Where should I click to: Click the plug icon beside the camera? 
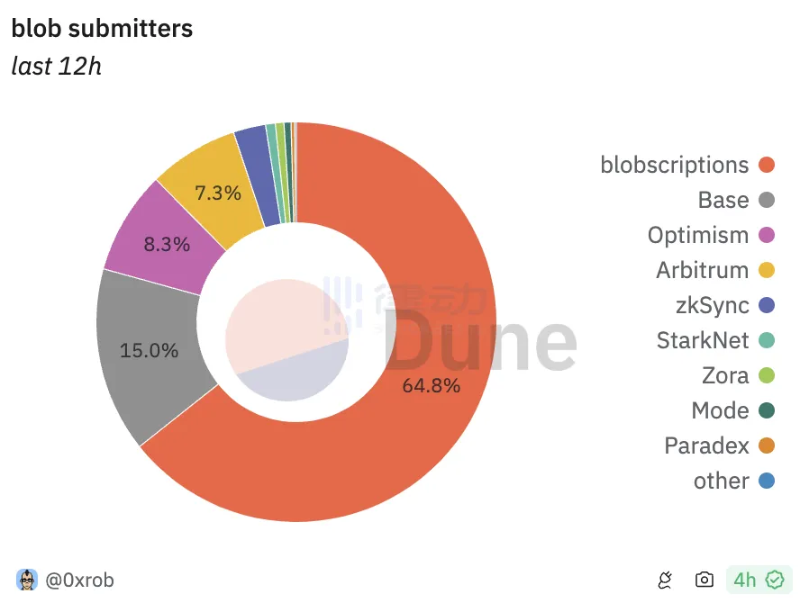(665, 580)
